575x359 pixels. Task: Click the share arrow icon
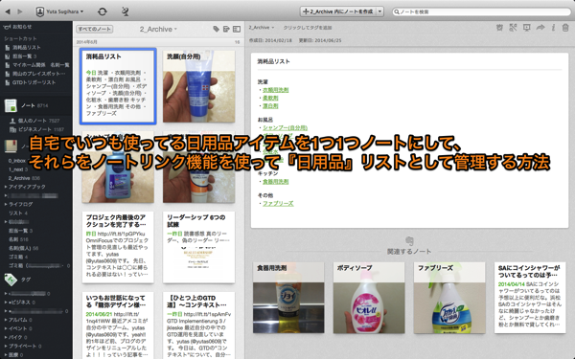tap(540, 28)
